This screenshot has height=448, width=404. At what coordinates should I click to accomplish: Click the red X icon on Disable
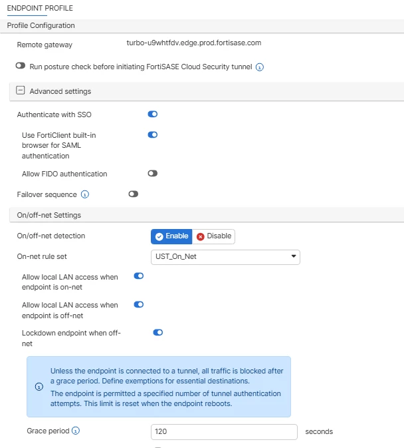tap(201, 236)
